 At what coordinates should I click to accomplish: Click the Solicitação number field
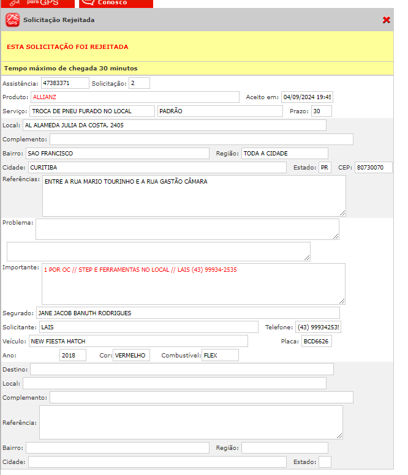point(139,83)
